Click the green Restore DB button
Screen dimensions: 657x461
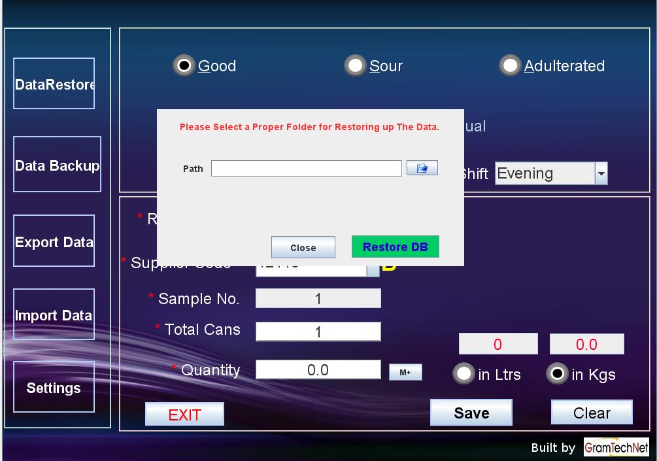[395, 247]
